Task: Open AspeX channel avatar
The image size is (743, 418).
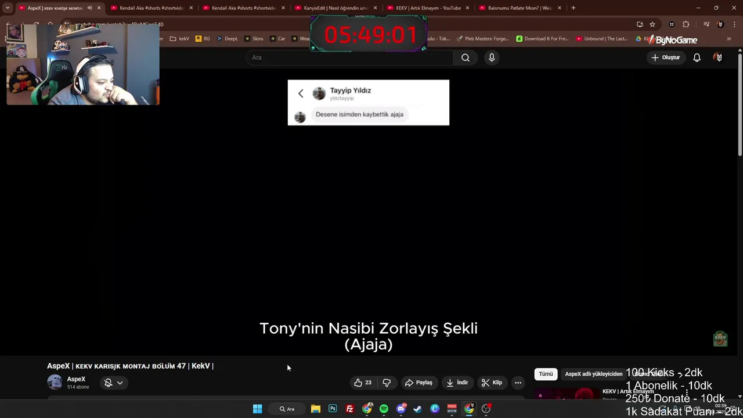Action: tap(55, 382)
